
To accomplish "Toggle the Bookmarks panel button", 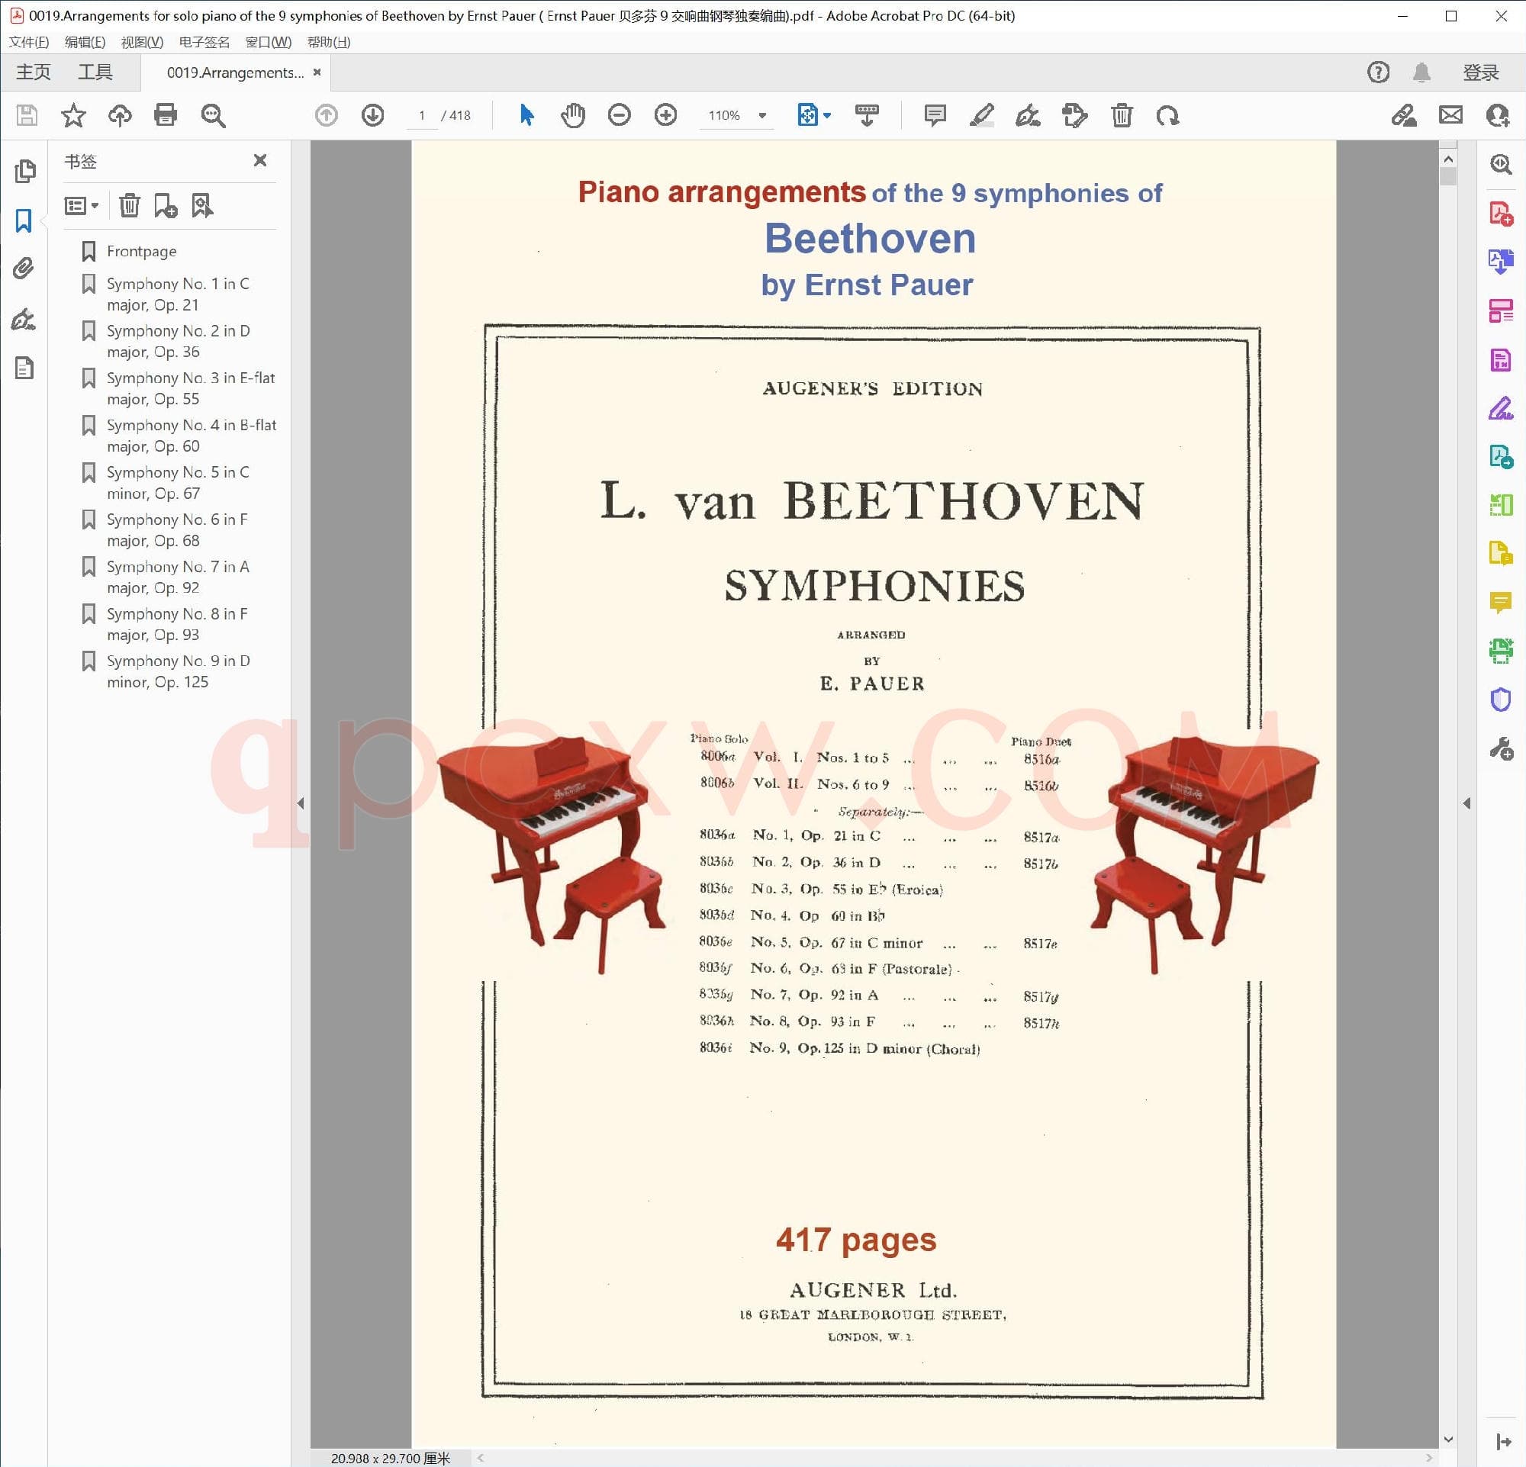I will click(x=24, y=220).
